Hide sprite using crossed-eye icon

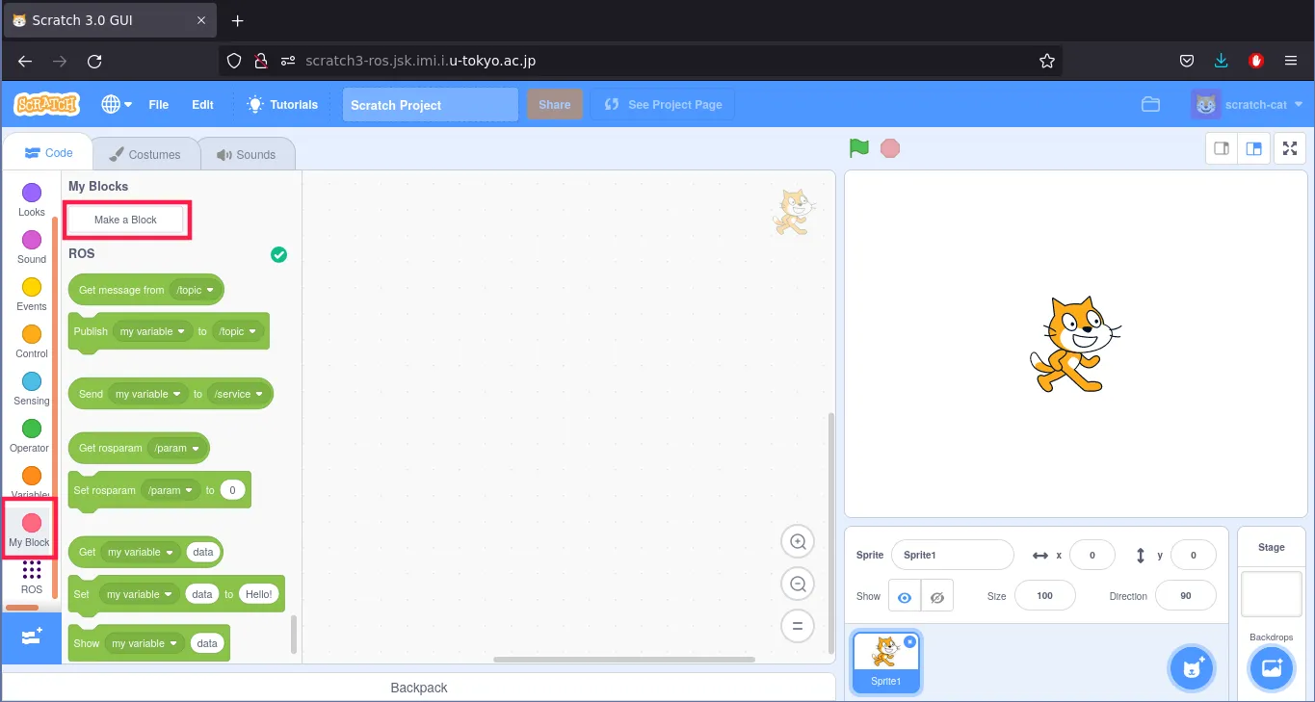tap(936, 597)
